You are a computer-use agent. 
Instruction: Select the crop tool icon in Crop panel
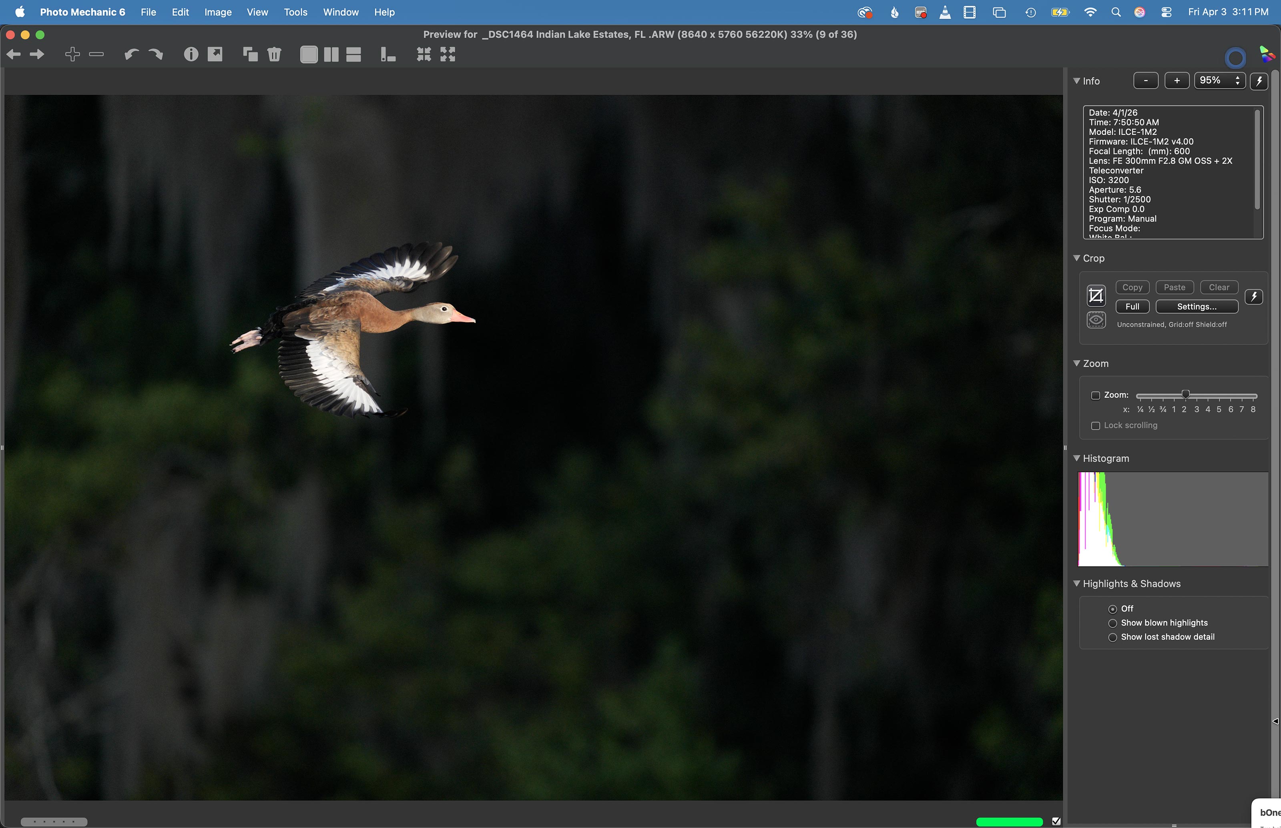coord(1096,296)
